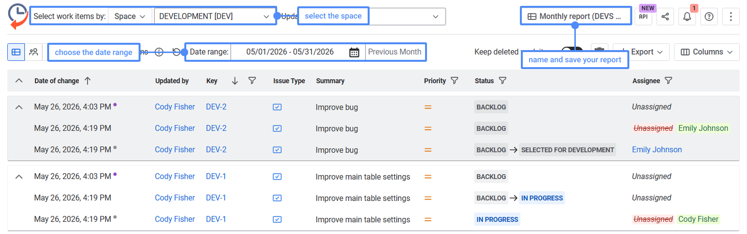The width and height of the screenshot is (747, 234).
Task: Collapse the DEV-1 group chevron
Action: point(19,177)
